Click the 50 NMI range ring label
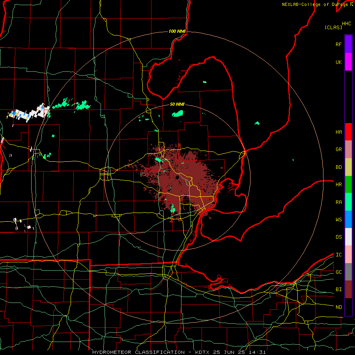Image resolution: width=355 pixels, height=355 pixels. [x=177, y=104]
